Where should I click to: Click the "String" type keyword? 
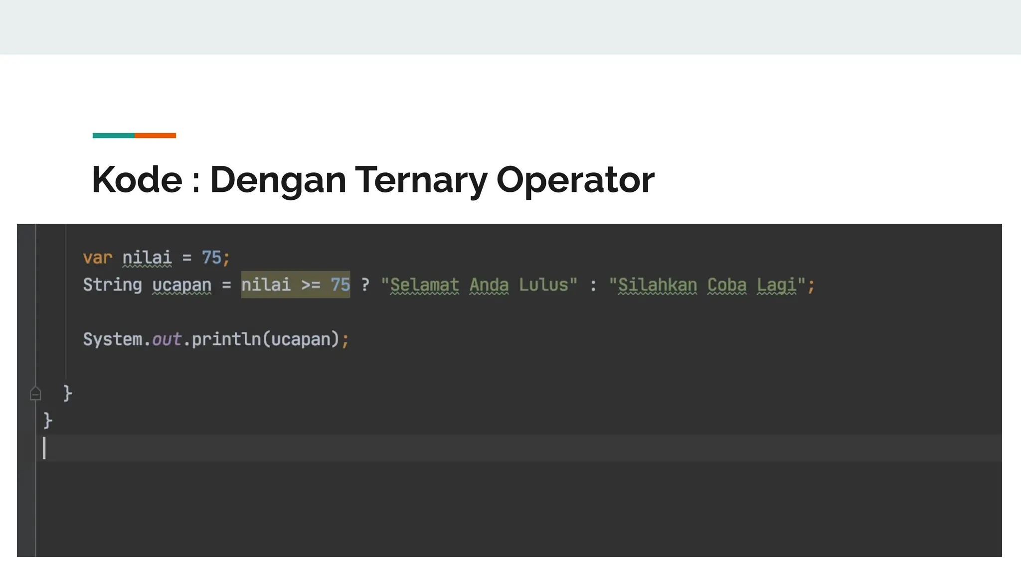(x=113, y=286)
